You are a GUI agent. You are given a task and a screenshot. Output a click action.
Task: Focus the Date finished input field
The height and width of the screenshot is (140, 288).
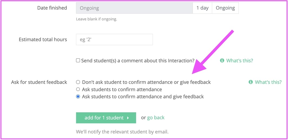[x=134, y=8]
